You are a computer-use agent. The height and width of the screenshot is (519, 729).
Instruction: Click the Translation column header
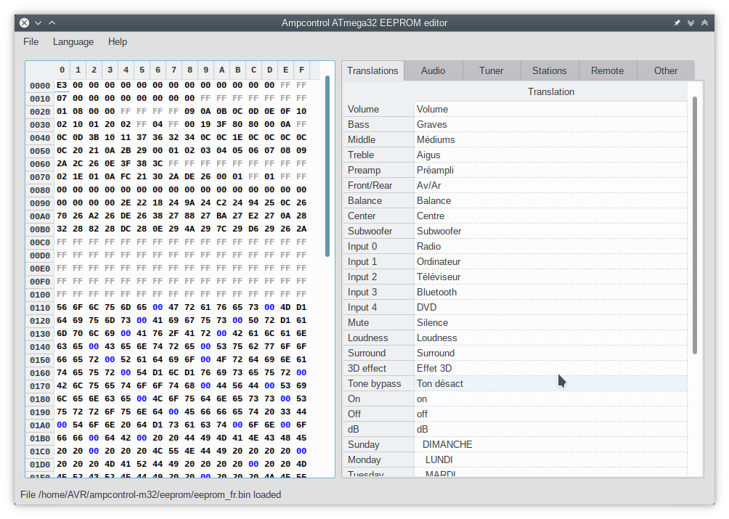coord(550,91)
